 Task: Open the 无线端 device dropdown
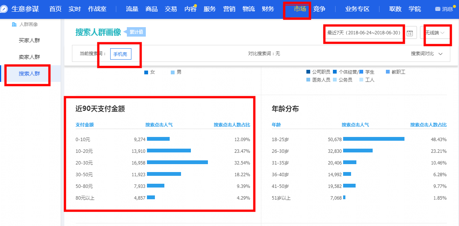(434, 33)
